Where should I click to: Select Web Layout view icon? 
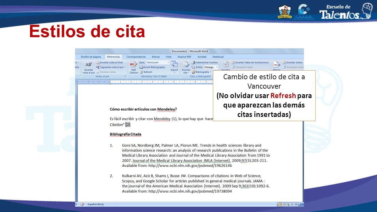288,204
